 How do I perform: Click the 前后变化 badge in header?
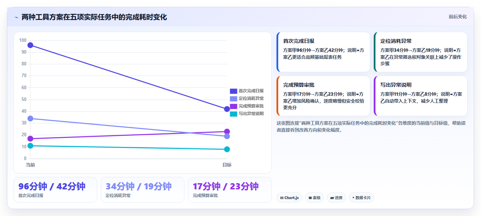click(457, 17)
